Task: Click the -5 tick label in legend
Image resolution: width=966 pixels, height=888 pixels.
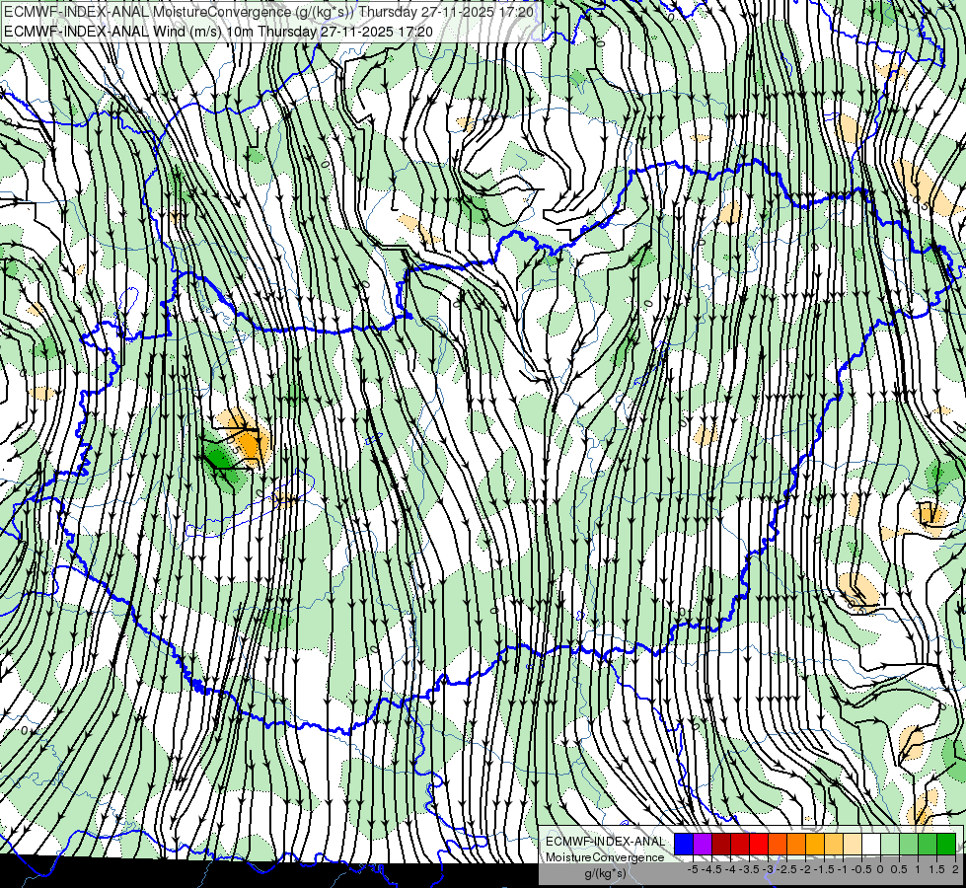Action: 693,869
